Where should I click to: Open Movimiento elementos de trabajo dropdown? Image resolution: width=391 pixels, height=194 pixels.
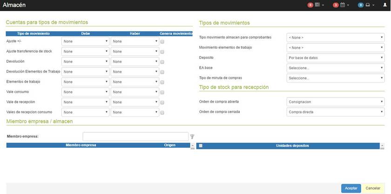coord(336,48)
